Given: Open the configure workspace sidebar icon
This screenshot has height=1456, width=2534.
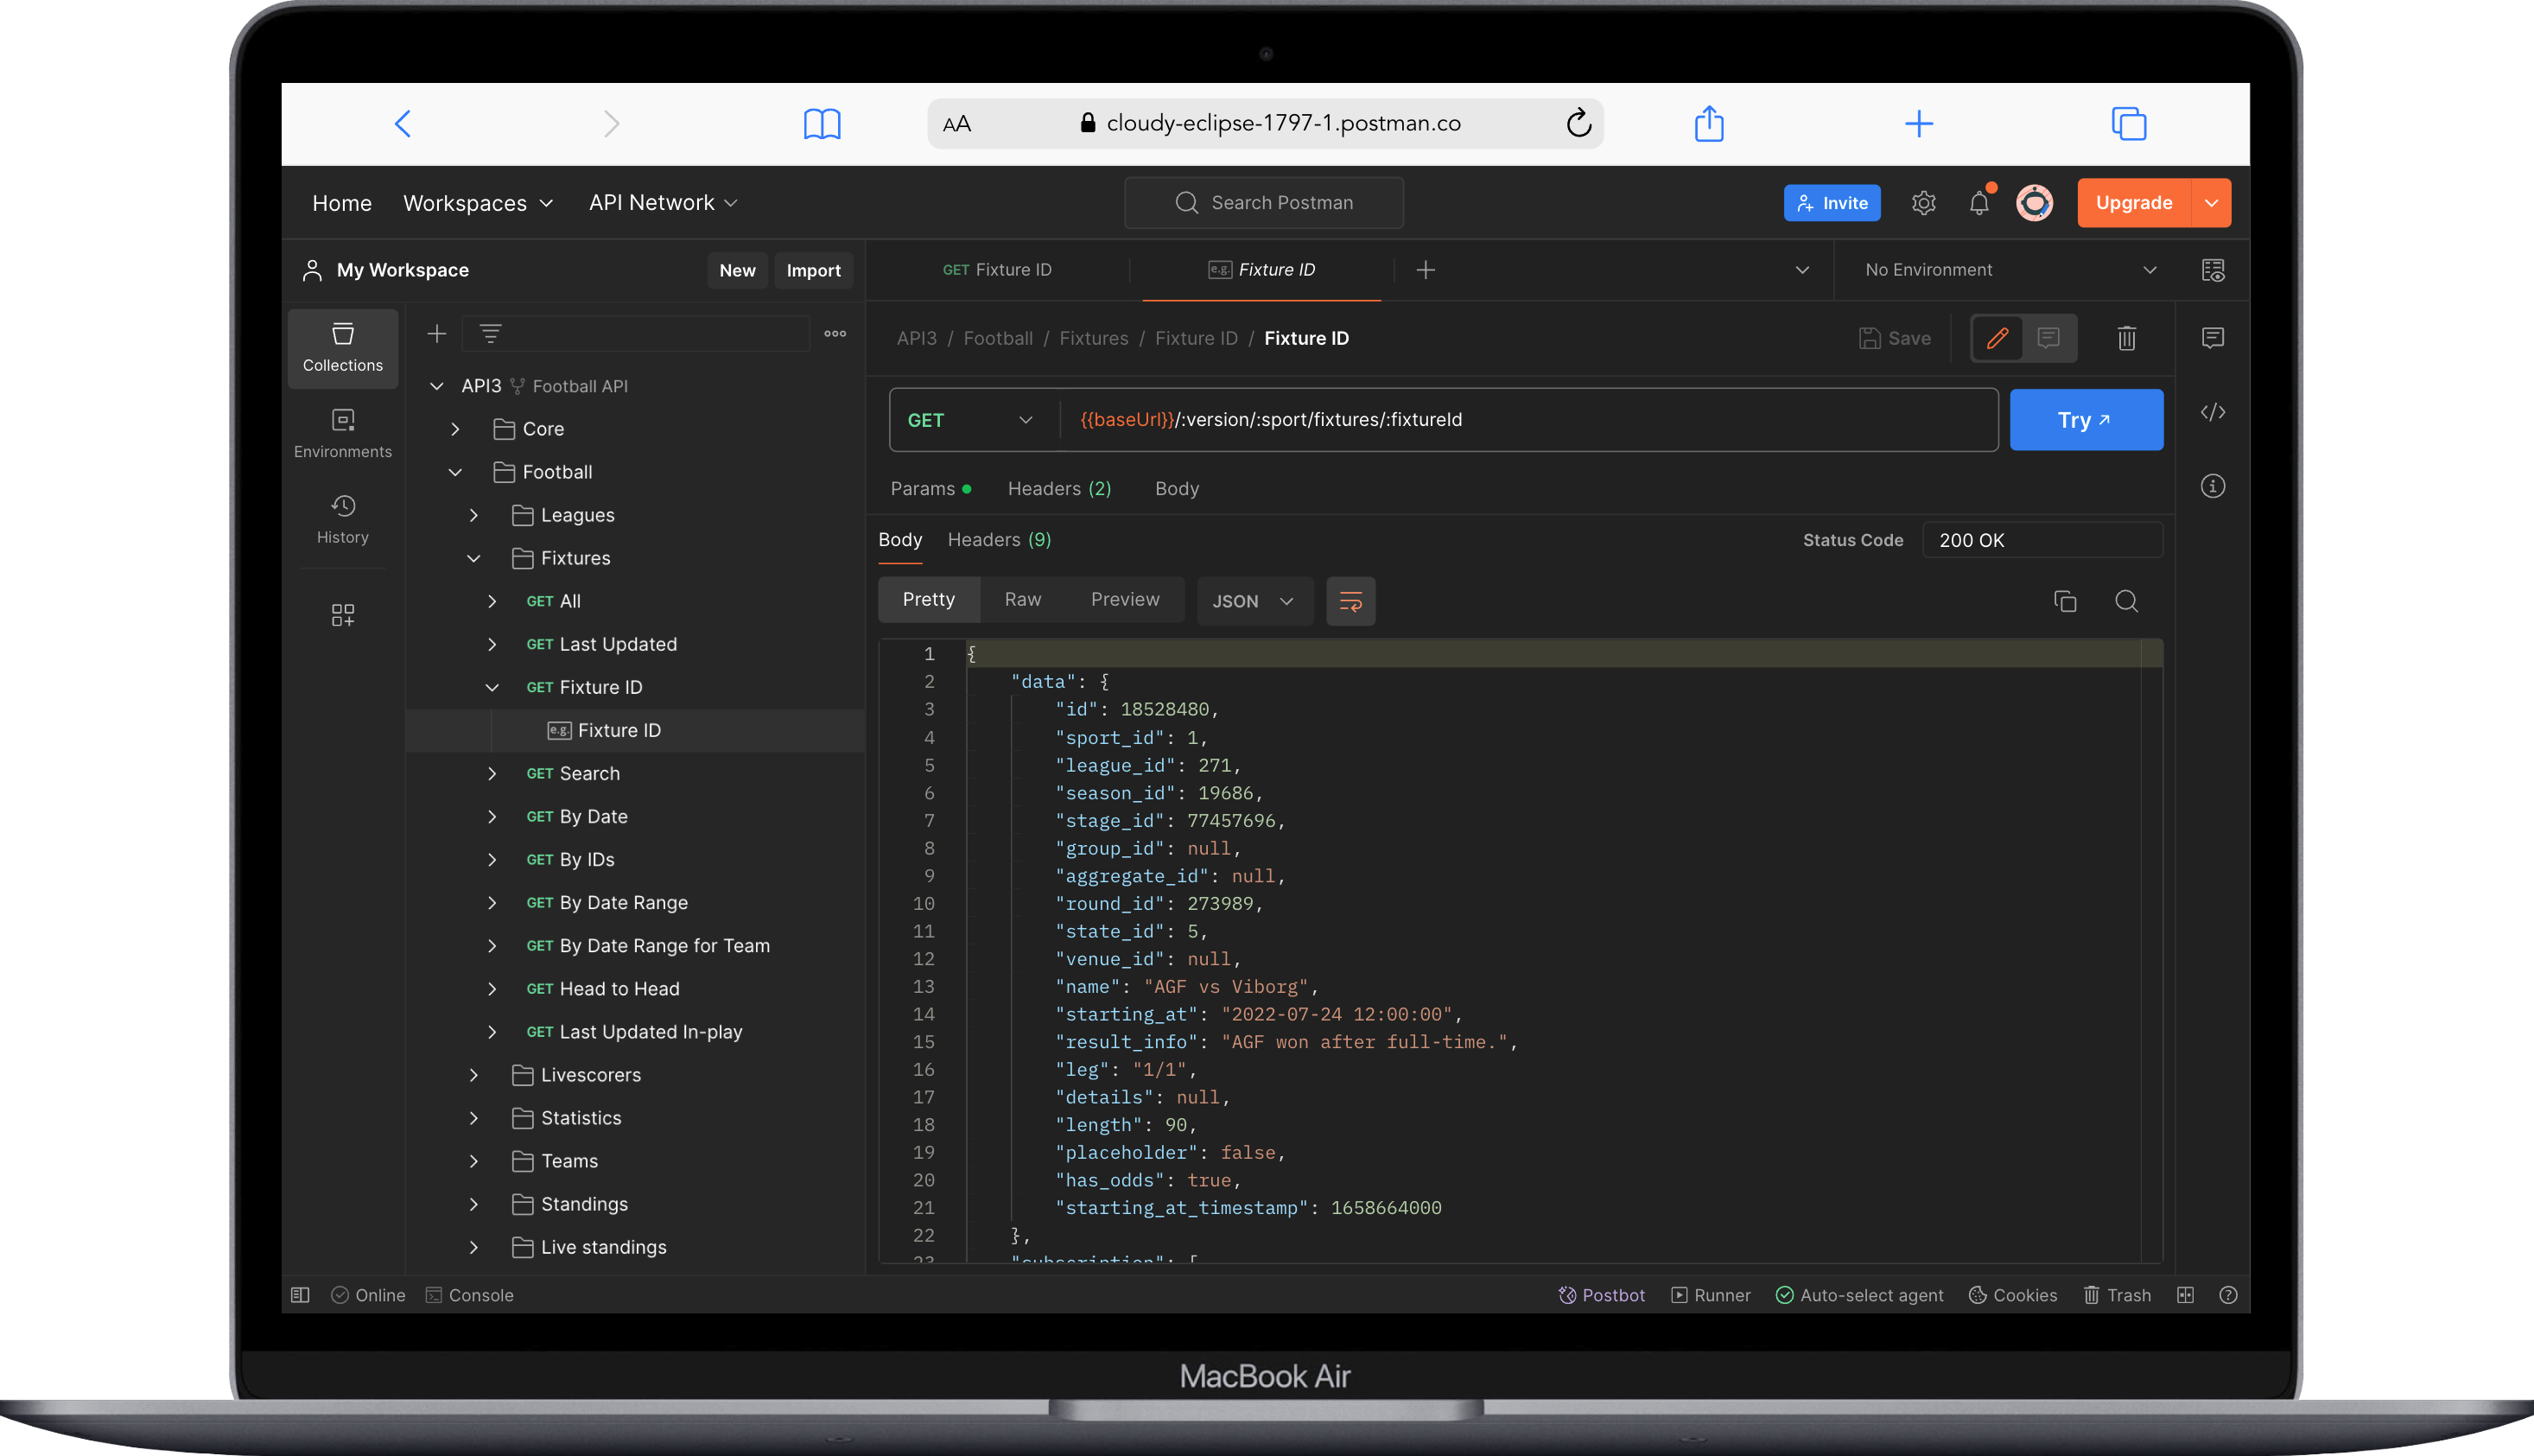Looking at the screenshot, I should tap(343, 615).
